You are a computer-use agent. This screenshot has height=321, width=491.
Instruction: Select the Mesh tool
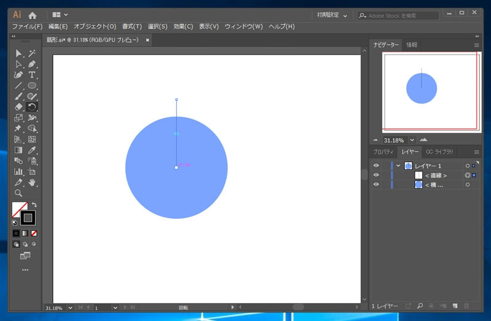tap(32, 139)
